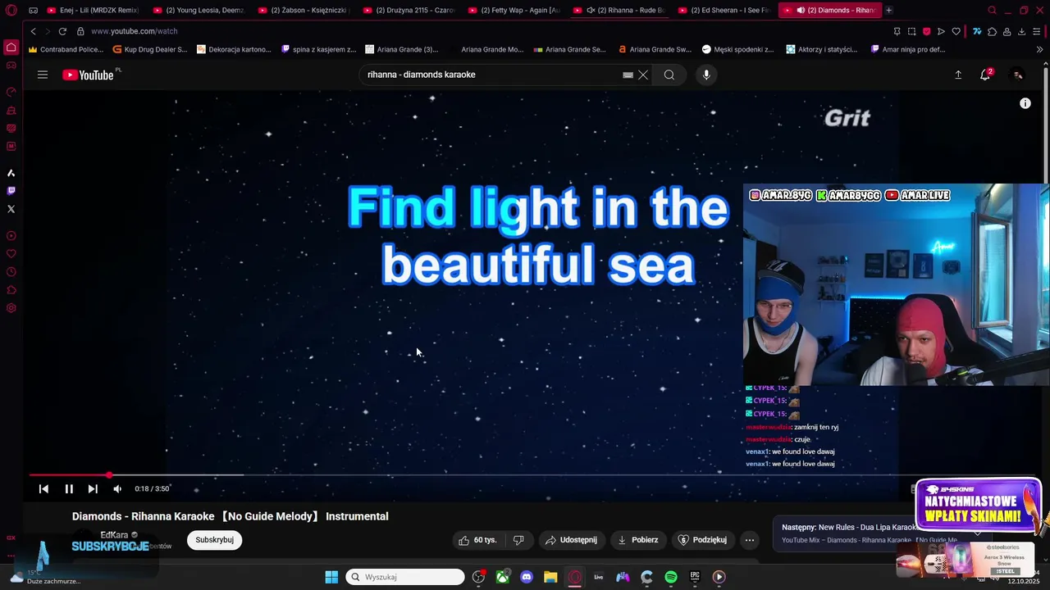Open the Xbox app from the taskbar
The width and height of the screenshot is (1050, 590).
[x=503, y=577]
